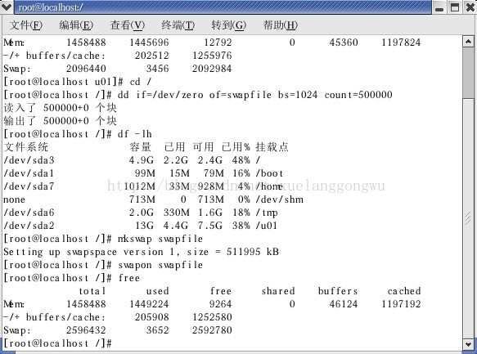Click the root@localhost:/ title bar text

(x=51, y=7)
